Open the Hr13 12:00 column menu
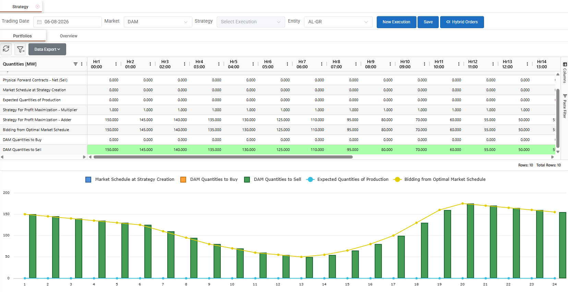The height and width of the screenshot is (292, 568). [x=527, y=64]
